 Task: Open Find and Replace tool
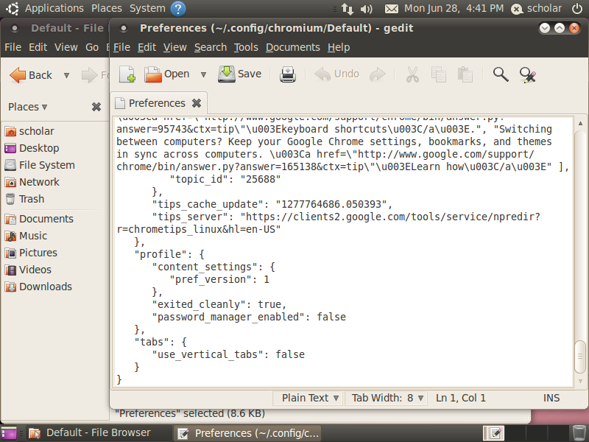point(528,75)
